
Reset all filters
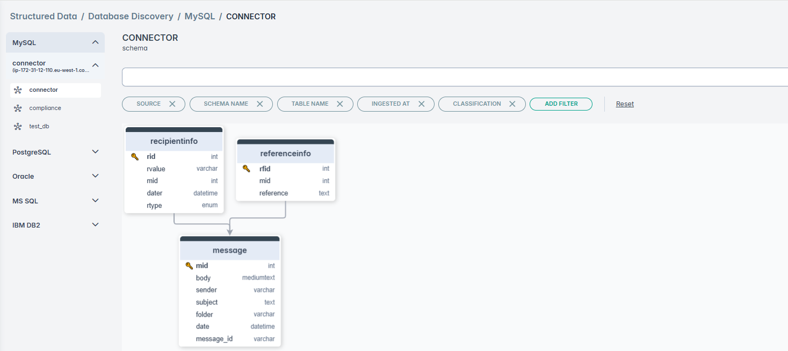[625, 104]
